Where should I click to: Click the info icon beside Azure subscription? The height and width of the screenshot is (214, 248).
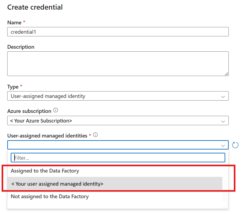point(56,110)
